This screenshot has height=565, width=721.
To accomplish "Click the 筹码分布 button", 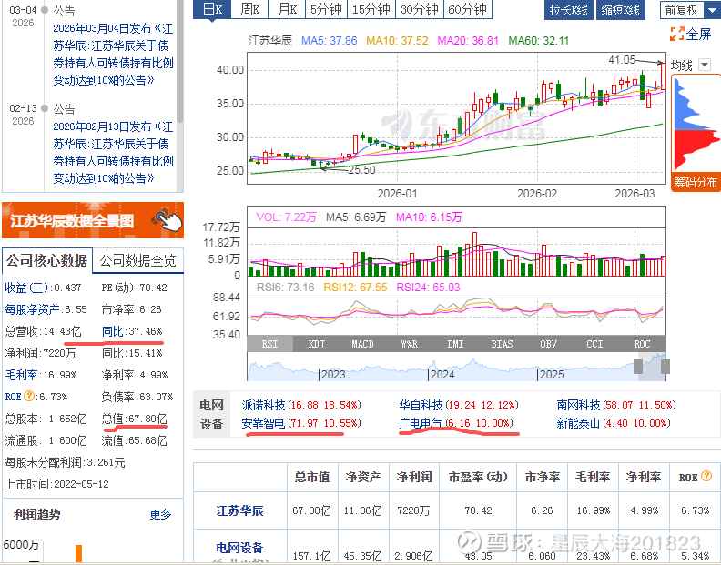I will [x=696, y=182].
